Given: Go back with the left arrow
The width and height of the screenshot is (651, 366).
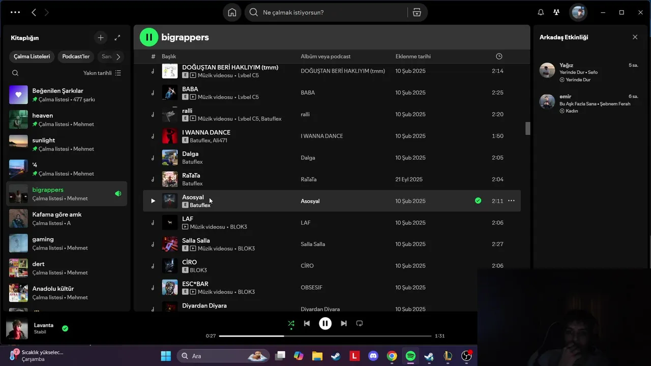Looking at the screenshot, I should (34, 12).
